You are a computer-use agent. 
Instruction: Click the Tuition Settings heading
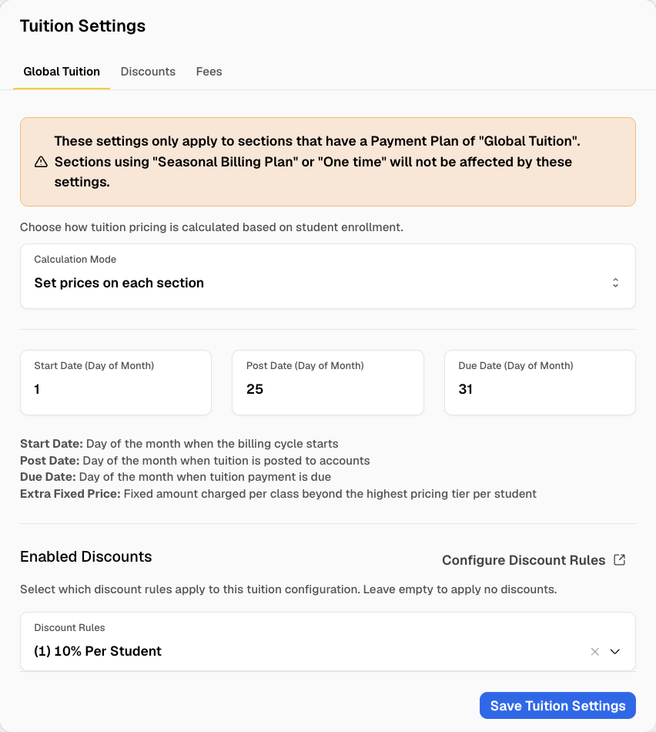82,25
